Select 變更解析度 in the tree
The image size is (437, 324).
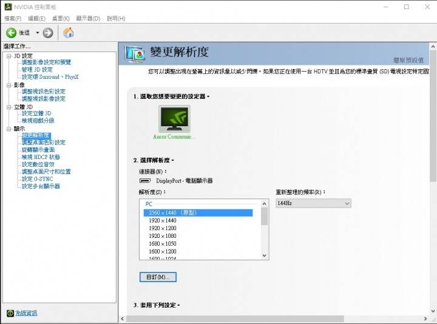point(36,135)
